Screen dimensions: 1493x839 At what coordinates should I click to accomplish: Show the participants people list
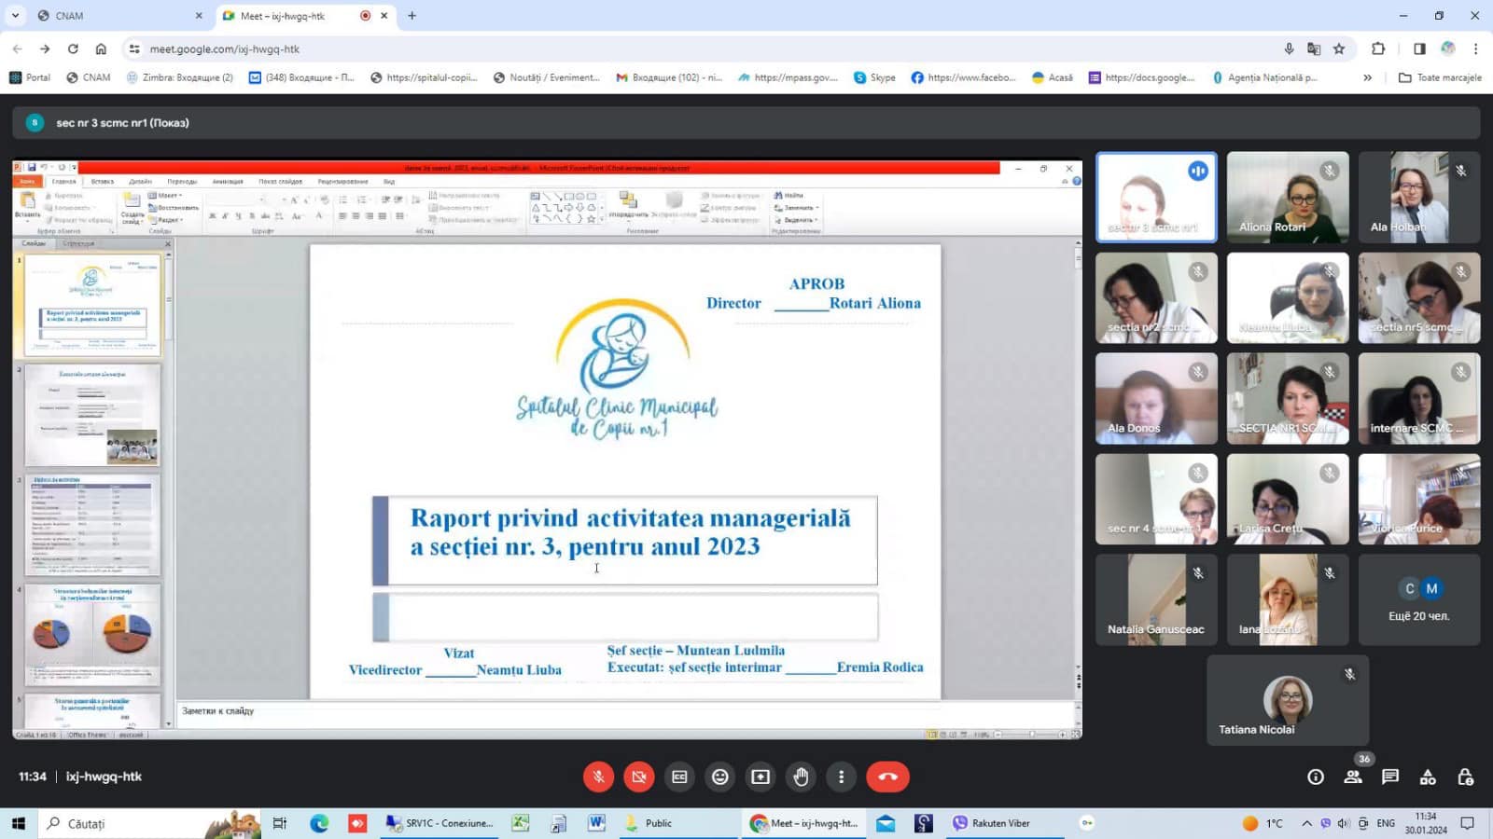pos(1353,777)
